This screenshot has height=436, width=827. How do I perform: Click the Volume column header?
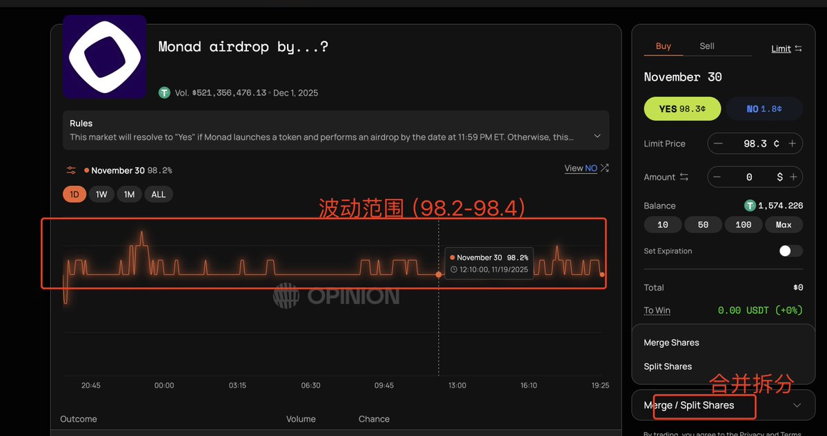coord(301,419)
